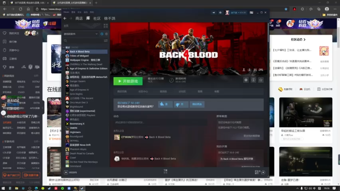Click the green 开始游戏 play button
The height and width of the screenshot is (191, 340).
(128, 81)
